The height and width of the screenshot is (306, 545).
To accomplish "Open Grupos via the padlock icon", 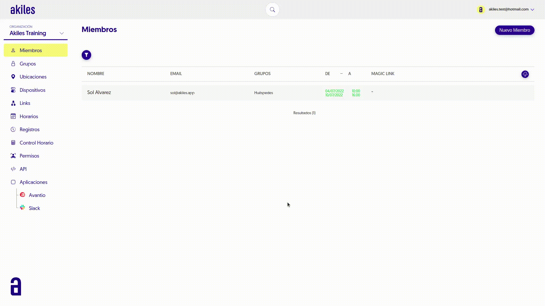I will pos(13,63).
